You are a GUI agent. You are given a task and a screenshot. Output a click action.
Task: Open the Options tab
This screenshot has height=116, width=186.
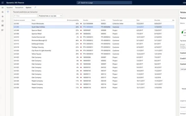(x=29, y=7)
